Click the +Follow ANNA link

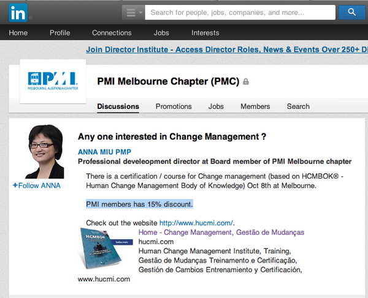point(37,185)
